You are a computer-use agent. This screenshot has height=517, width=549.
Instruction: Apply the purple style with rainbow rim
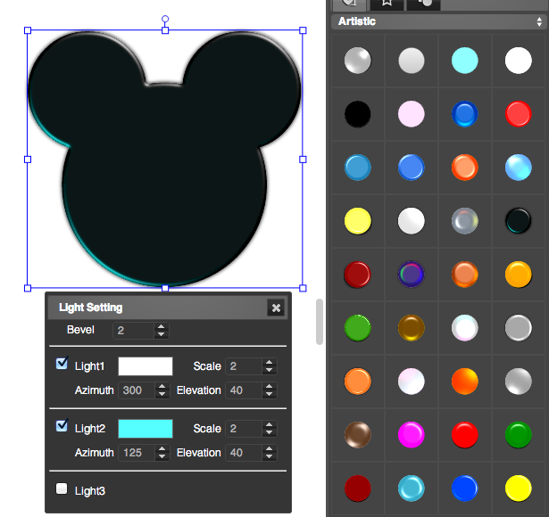pyautogui.click(x=411, y=275)
